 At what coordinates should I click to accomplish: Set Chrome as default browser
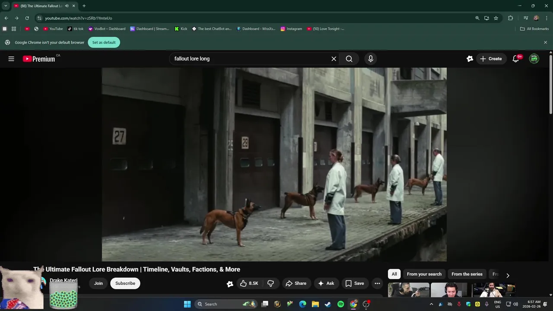point(104,42)
